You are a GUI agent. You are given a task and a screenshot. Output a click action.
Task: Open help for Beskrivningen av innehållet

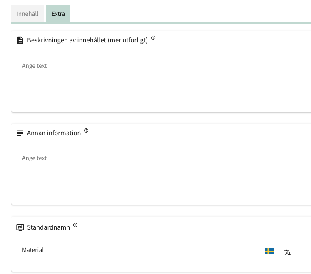click(x=153, y=38)
